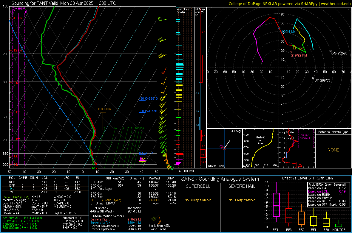
Task: Click the Sfc-3km AGL LR lapse rate line
Action: [x=22, y=218]
